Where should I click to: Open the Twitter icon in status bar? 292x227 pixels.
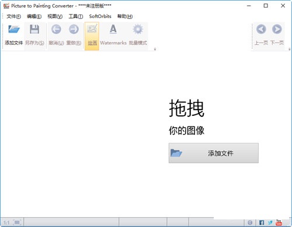[x=270, y=222]
